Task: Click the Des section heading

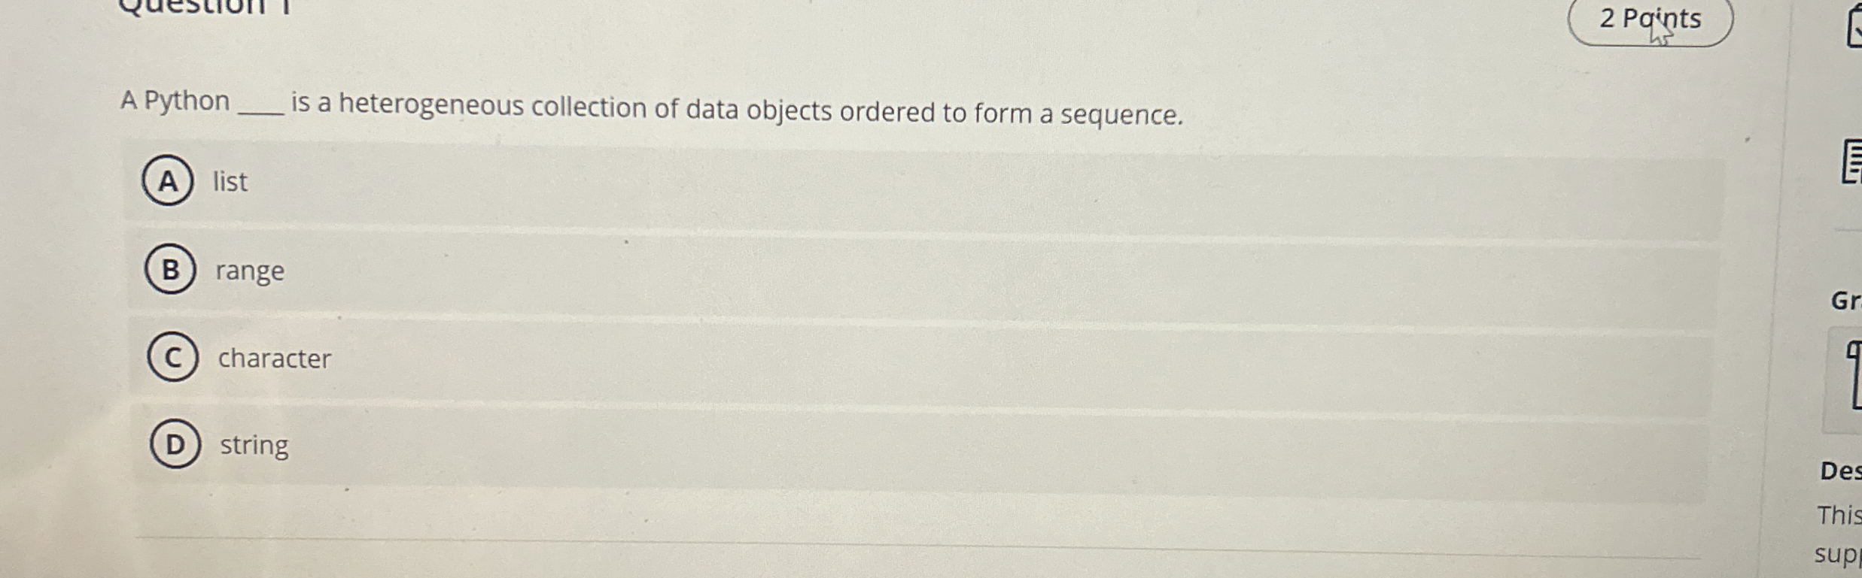Action: pyautogui.click(x=1843, y=471)
